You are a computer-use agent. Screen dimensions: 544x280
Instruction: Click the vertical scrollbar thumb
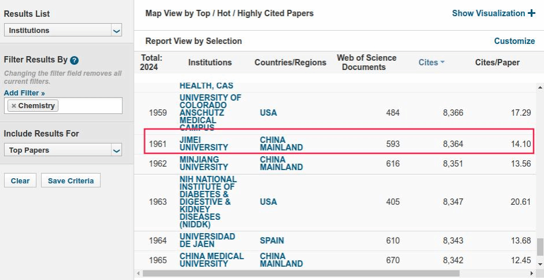coord(540,247)
